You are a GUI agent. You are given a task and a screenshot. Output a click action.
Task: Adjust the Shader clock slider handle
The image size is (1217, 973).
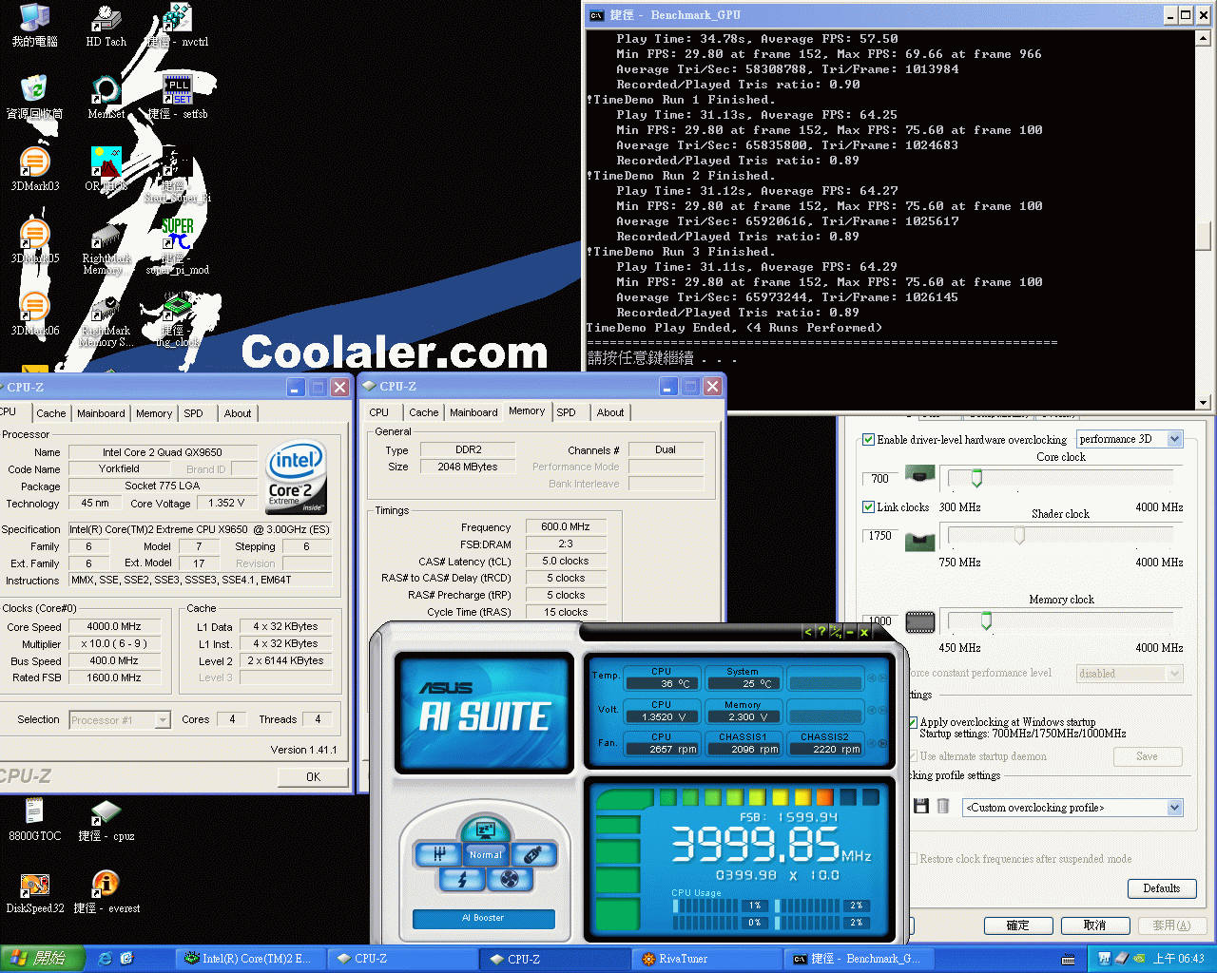click(x=1019, y=536)
